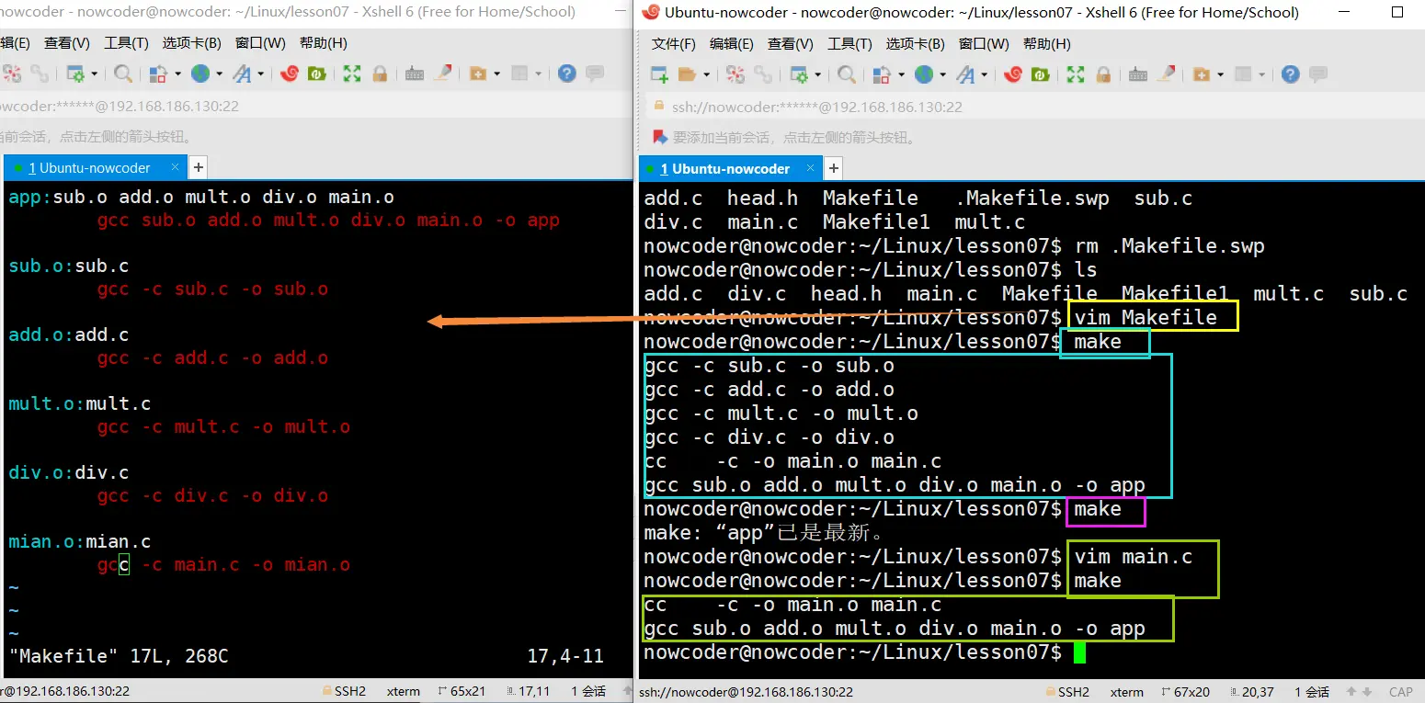Click highlight pen icon in right window
This screenshot has height=703, width=1425.
(1166, 74)
